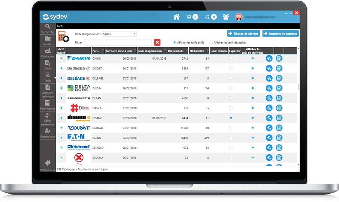339x202 pixels.
Task: Disable Exporter checkbox for DISANO row
Action: (231, 118)
